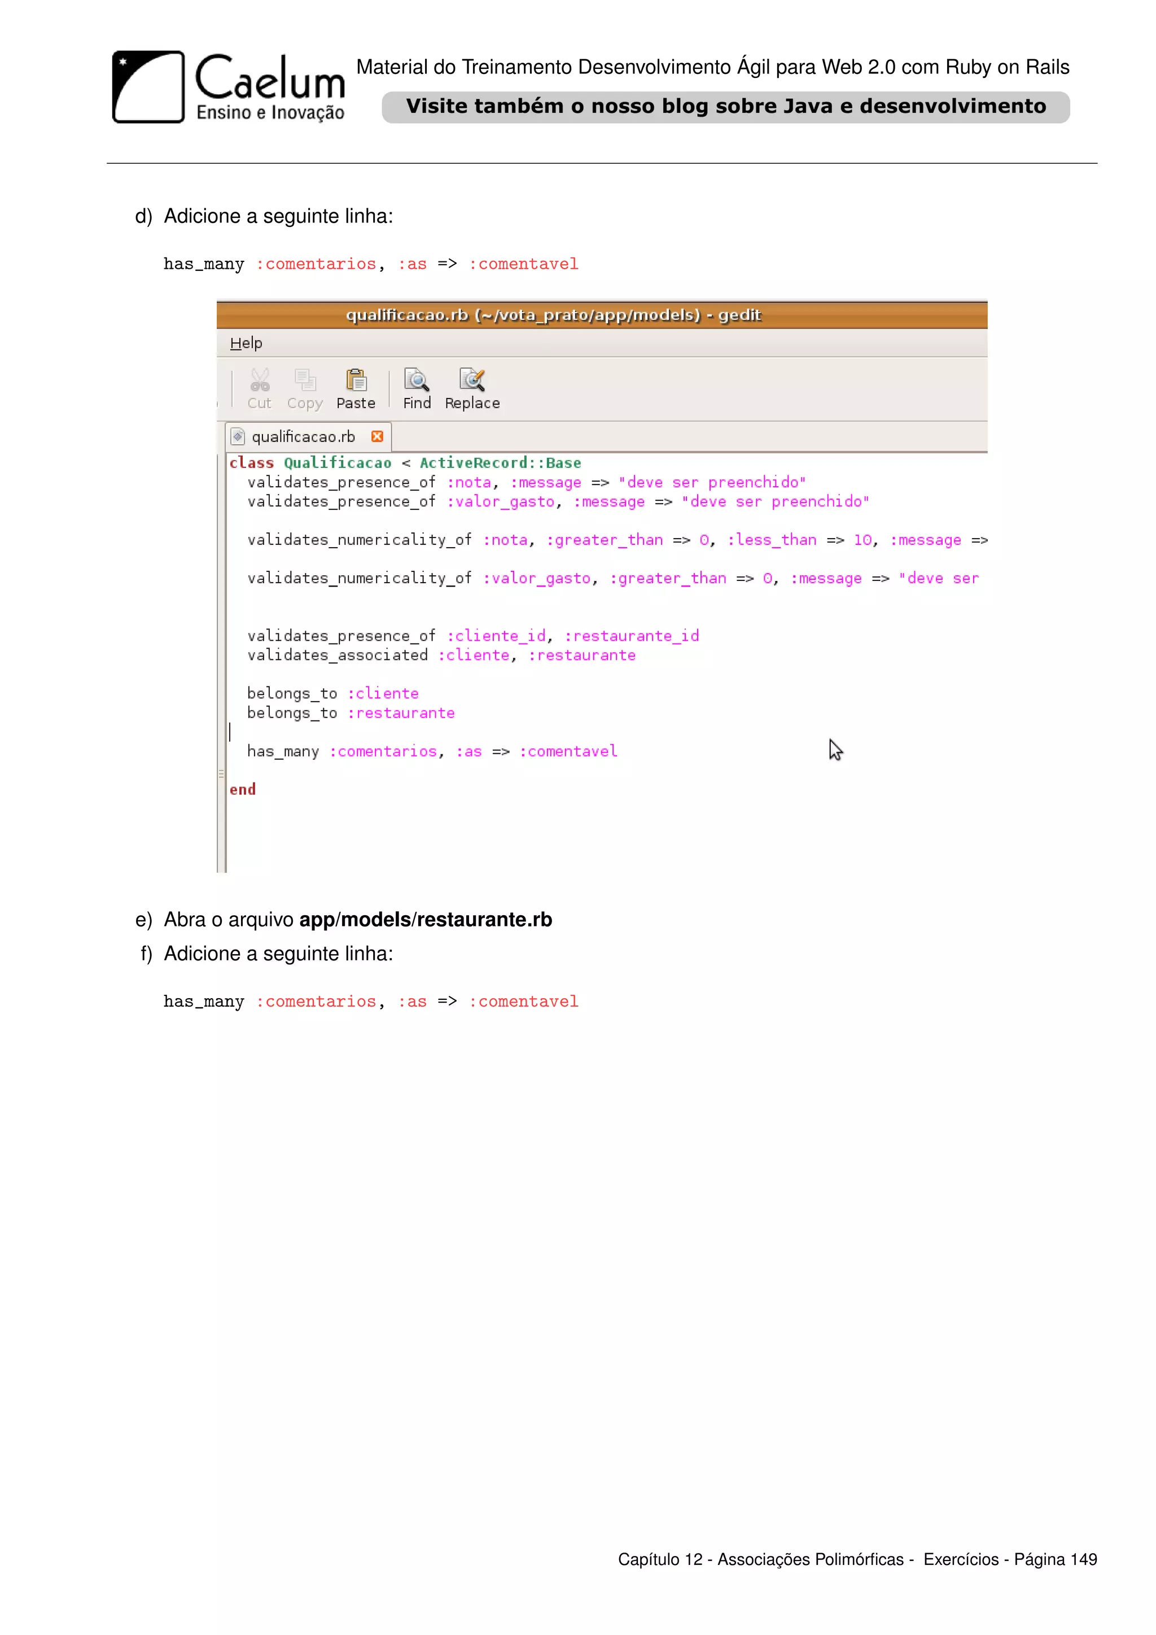Click the Caelum logo in page header

pyautogui.click(x=229, y=87)
